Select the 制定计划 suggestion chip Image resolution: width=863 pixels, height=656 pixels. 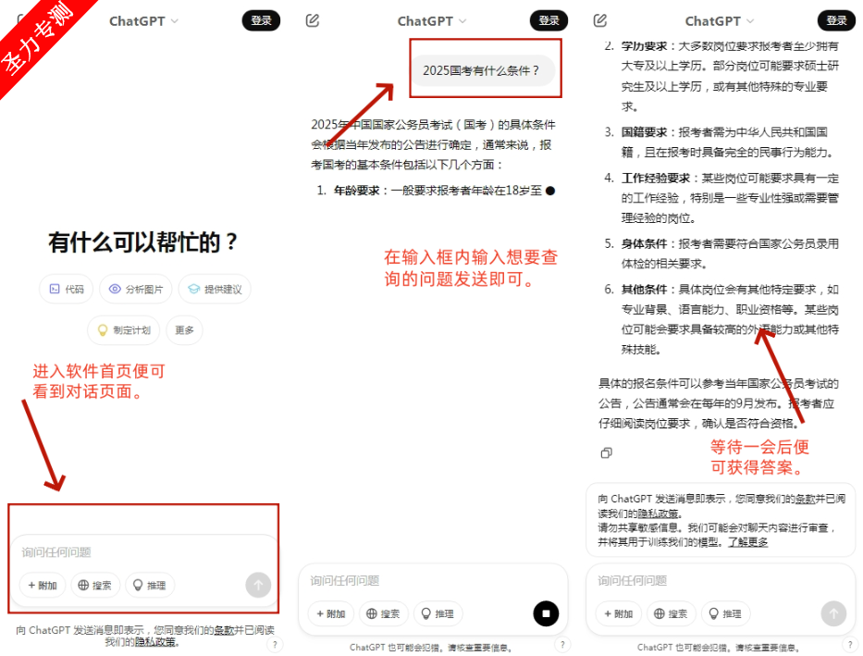124,330
